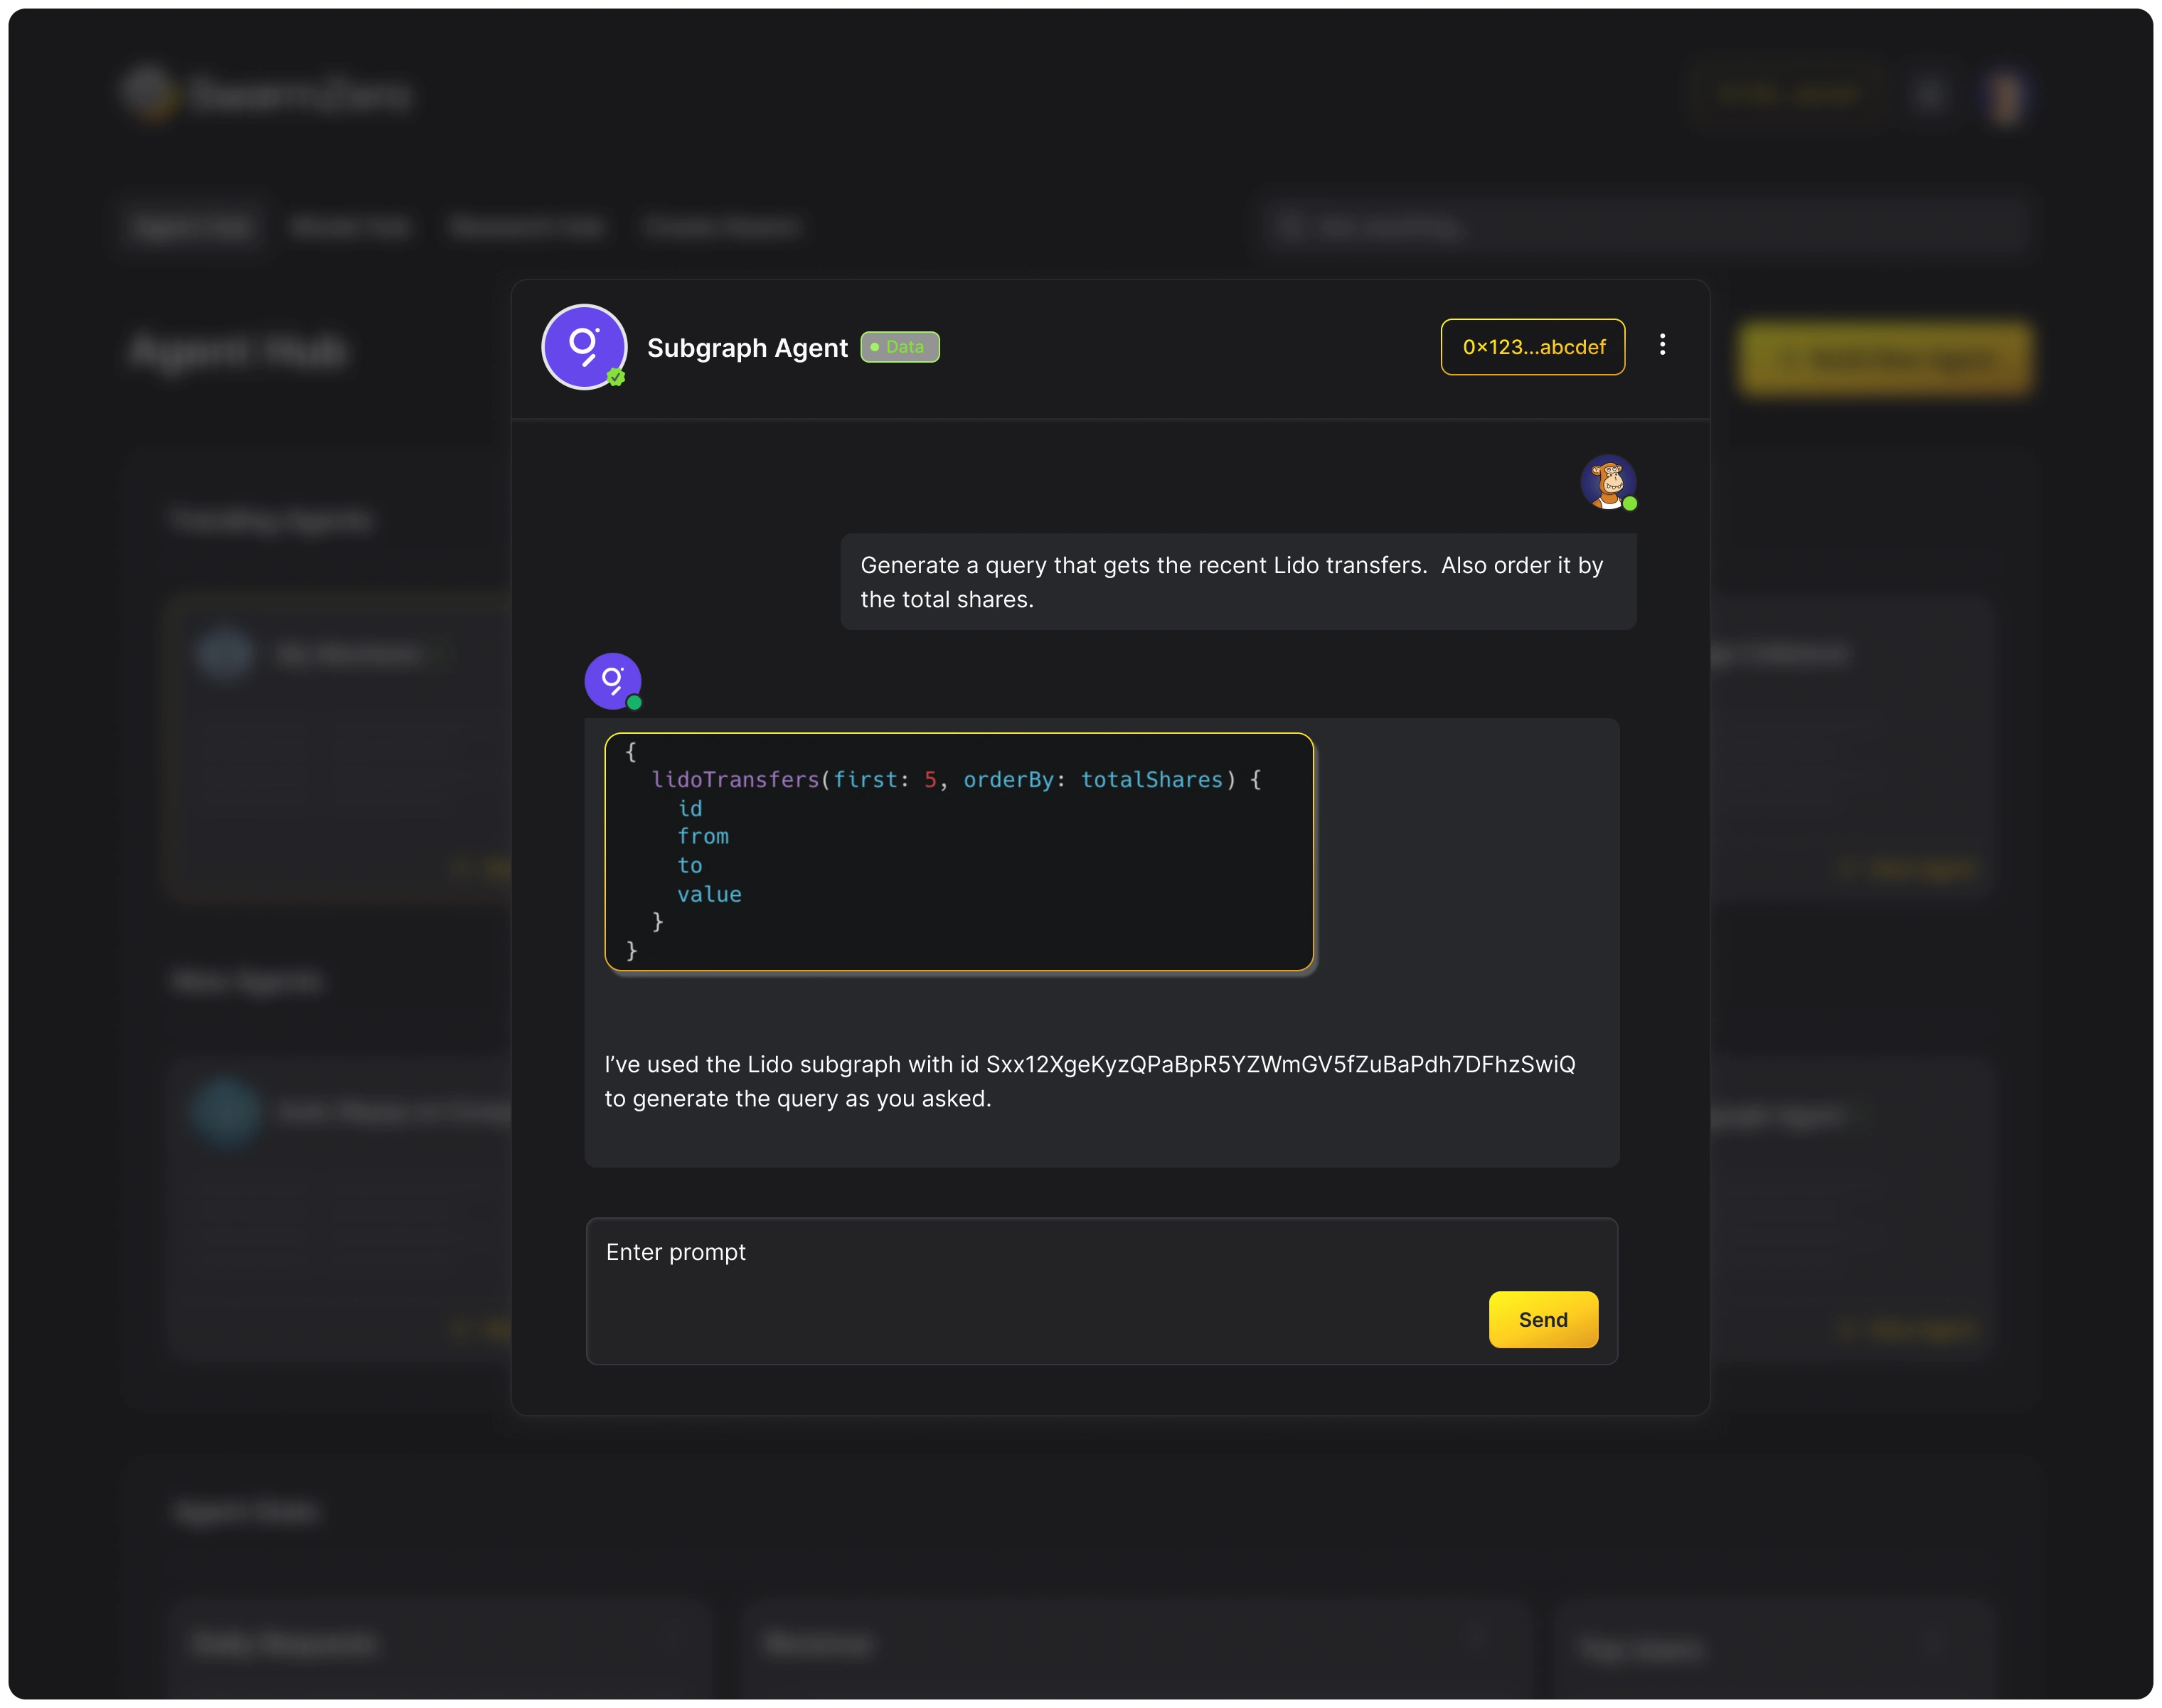The width and height of the screenshot is (2162, 1708).
Task: Click the lidoTransfers line in the query
Action: pos(956,780)
